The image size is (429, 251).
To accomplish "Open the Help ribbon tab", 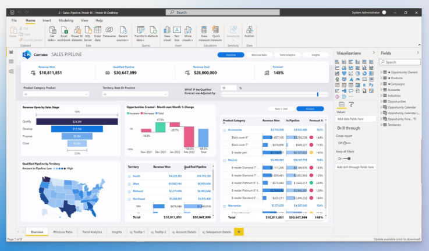I will point(99,20).
